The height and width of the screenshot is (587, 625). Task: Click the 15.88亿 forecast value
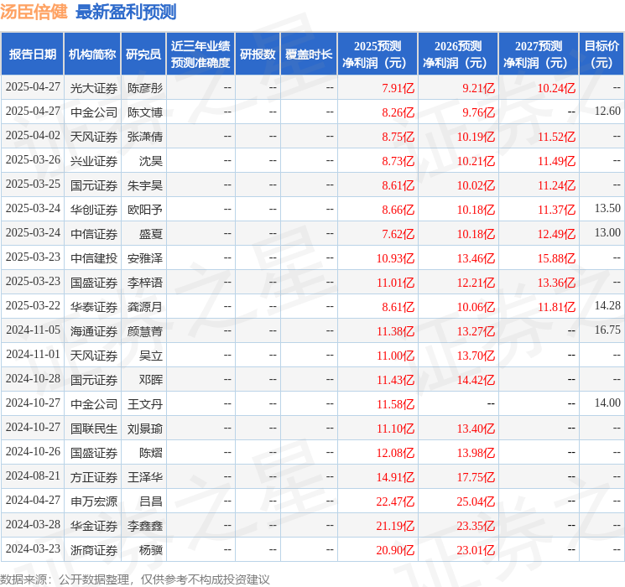point(556,258)
